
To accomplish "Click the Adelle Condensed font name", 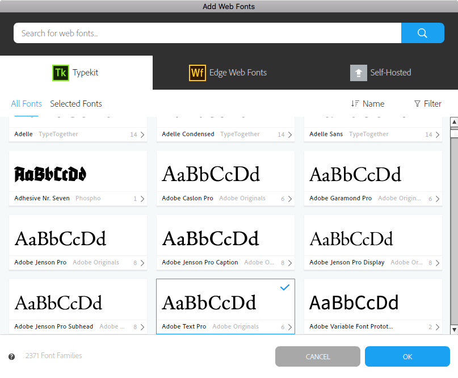I will (188, 134).
